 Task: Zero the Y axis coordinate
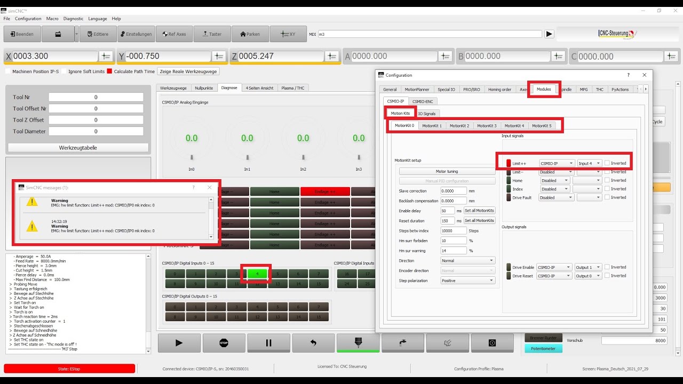(219, 56)
